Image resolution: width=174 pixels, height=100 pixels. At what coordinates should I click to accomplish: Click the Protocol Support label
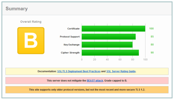[70, 37]
